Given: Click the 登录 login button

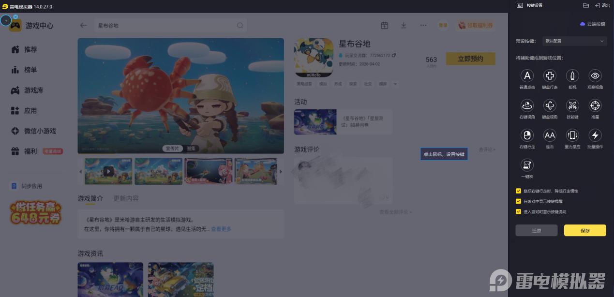Looking at the screenshot, I should (x=443, y=25).
